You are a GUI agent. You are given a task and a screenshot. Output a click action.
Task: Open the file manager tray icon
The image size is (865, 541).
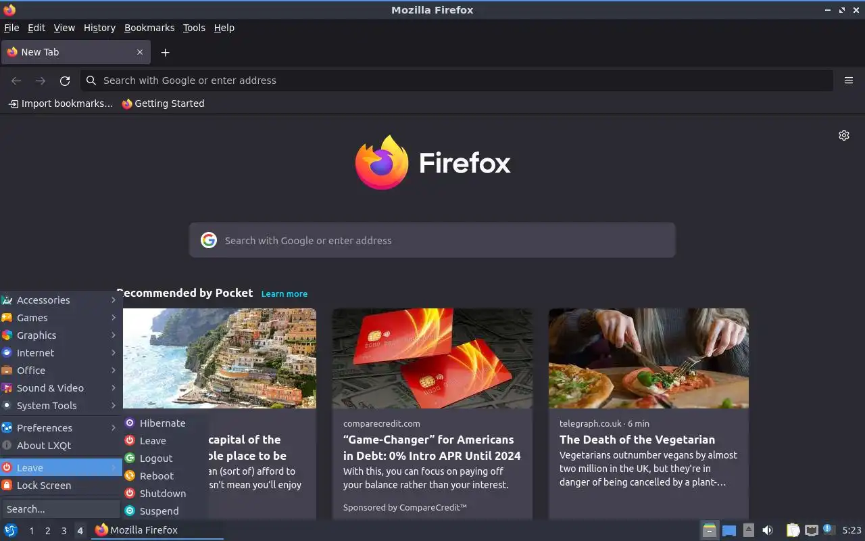pos(709,530)
